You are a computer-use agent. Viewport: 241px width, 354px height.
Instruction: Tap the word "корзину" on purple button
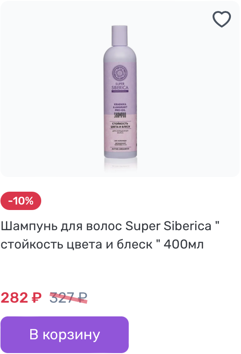(x=71, y=335)
